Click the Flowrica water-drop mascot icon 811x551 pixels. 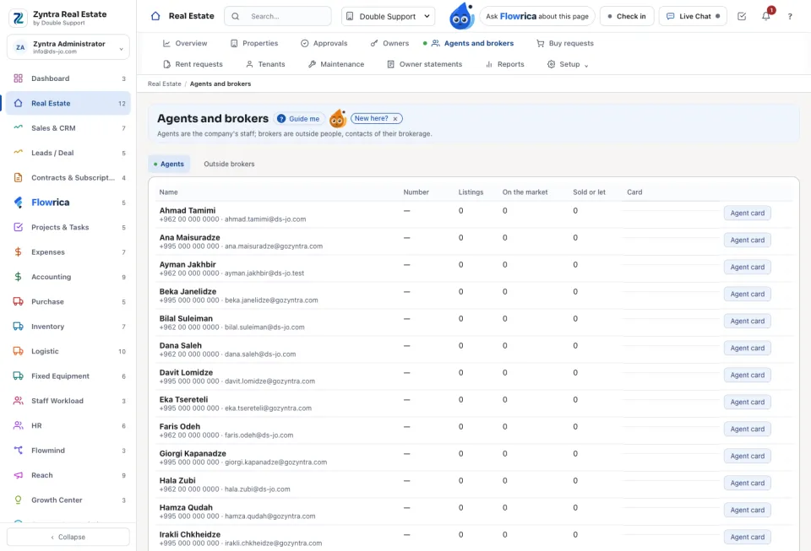tap(462, 16)
